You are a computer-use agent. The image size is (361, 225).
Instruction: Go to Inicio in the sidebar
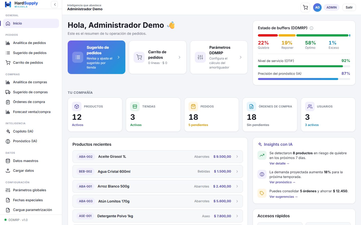tap(31, 23)
